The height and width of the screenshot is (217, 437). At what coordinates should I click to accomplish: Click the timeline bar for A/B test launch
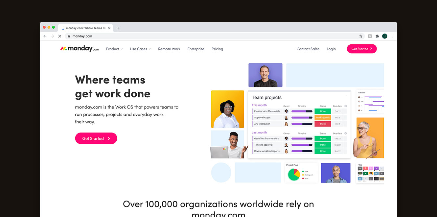[x=302, y=124]
